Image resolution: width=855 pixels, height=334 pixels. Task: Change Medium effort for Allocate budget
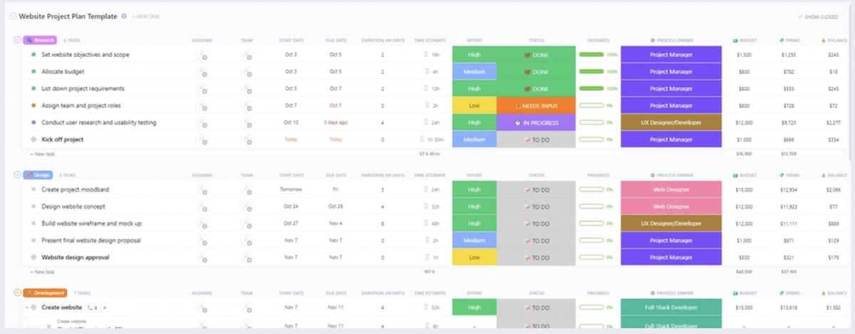coord(475,72)
